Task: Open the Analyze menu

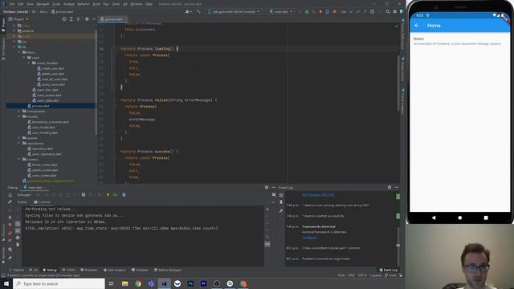Action: [x=69, y=4]
